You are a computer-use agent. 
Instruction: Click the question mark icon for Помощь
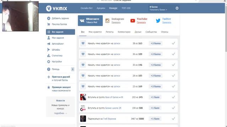[x=49, y=69]
